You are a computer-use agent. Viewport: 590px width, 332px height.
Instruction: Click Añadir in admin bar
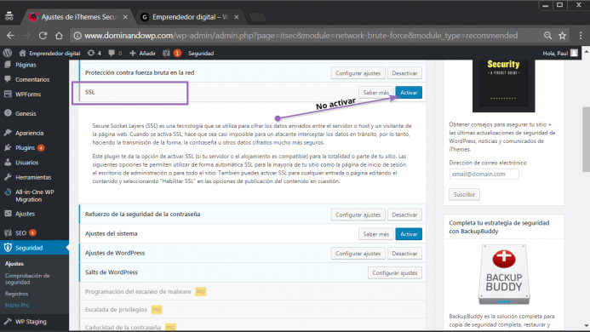143,53
